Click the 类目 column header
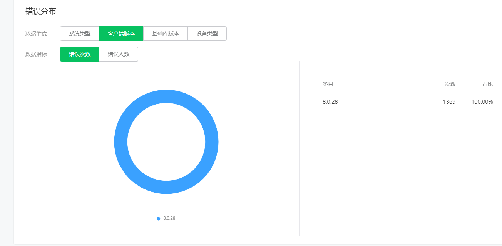The height and width of the screenshot is (246, 502). point(328,84)
